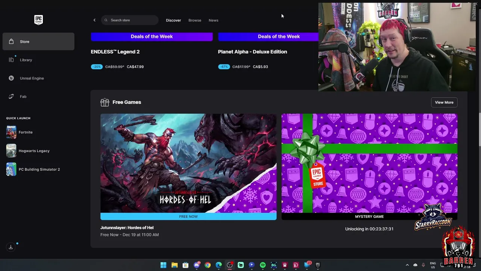The height and width of the screenshot is (271, 481).
Task: Click the ENG US language indicator
Action: 433,265
